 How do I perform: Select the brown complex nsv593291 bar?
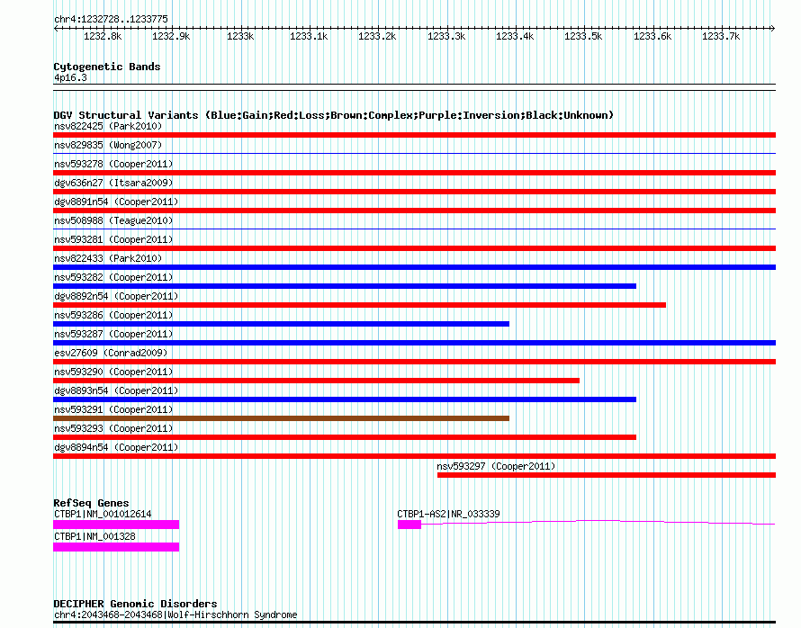(x=281, y=418)
